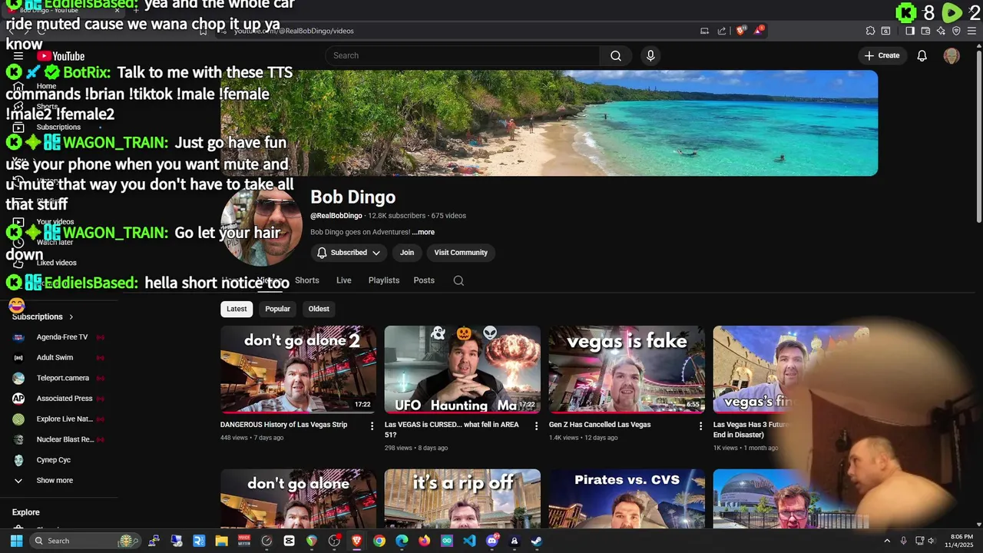This screenshot has width=983, height=553.
Task: Click the Join membership button
Action: point(407,253)
